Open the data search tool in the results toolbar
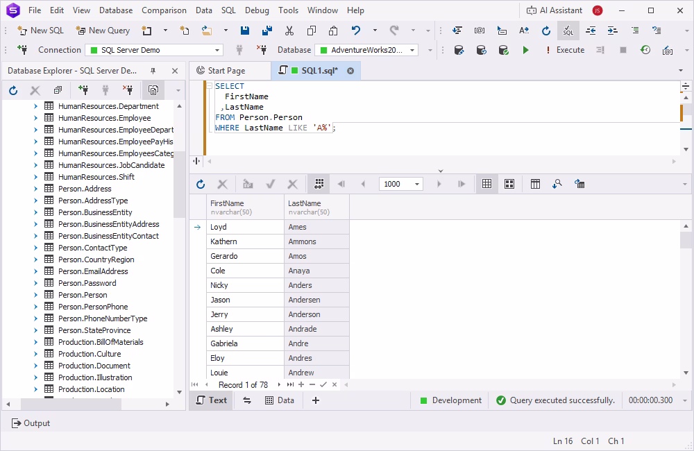Screen dimensions: 694x451 point(557,184)
